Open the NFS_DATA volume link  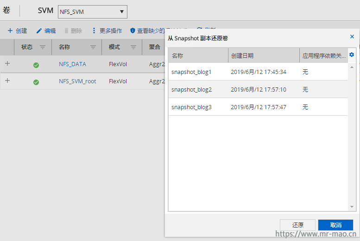(72, 64)
